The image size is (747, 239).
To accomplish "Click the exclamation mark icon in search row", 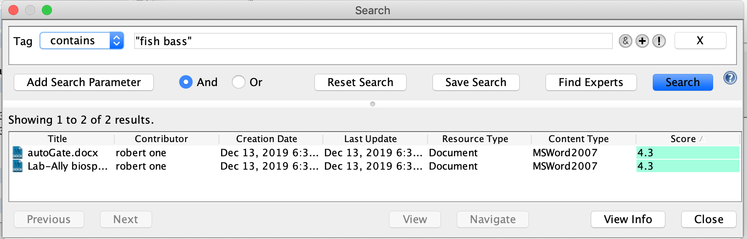I will (x=659, y=41).
